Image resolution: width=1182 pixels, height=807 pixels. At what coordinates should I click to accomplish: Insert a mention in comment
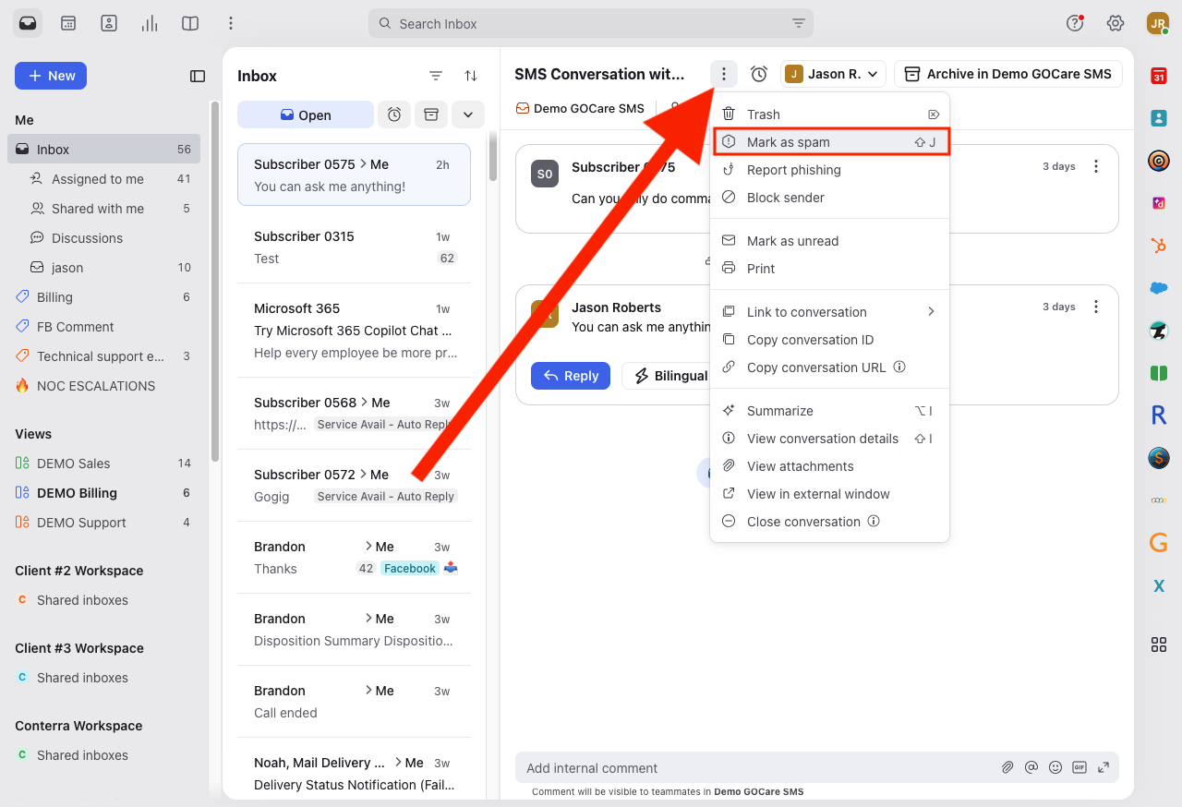(x=1032, y=767)
